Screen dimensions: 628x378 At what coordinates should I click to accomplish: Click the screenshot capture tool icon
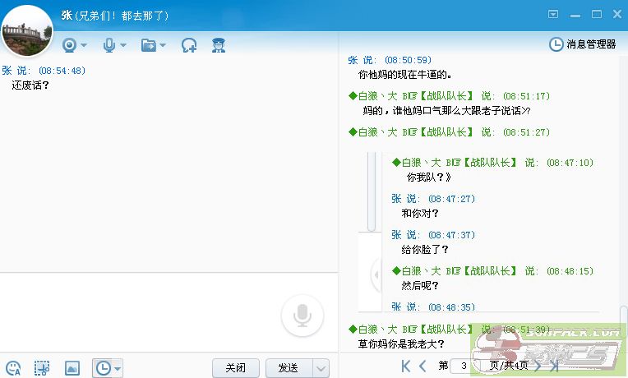coord(42,368)
